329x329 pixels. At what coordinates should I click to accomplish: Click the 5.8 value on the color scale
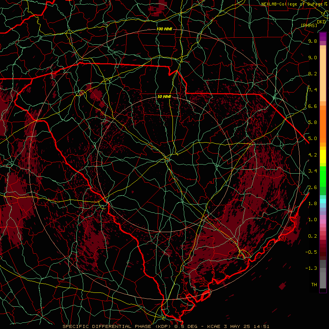[313, 122]
